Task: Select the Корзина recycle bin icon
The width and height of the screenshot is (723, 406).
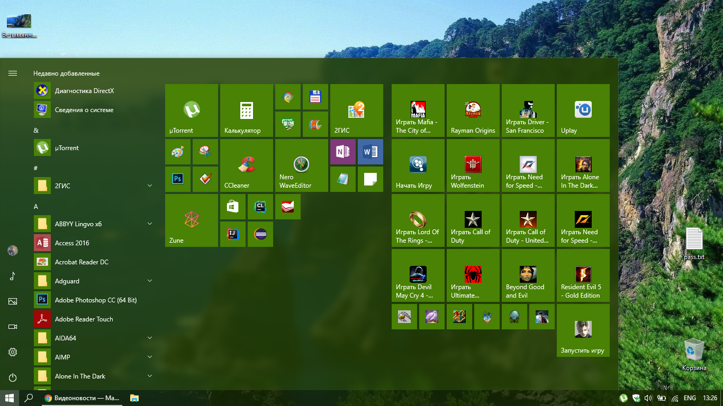Action: [694, 355]
